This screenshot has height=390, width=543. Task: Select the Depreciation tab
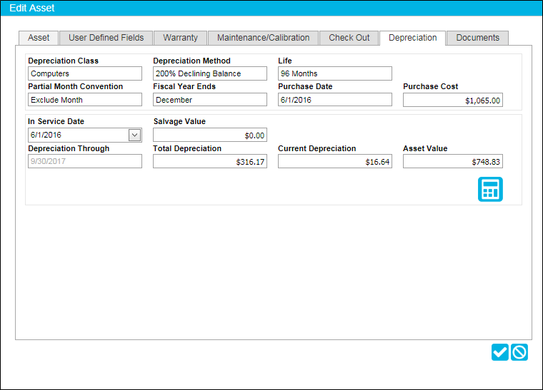(x=412, y=38)
